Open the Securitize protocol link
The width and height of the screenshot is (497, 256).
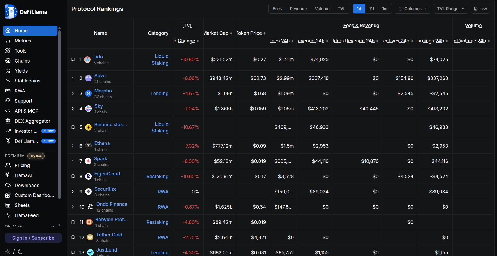pyautogui.click(x=106, y=189)
